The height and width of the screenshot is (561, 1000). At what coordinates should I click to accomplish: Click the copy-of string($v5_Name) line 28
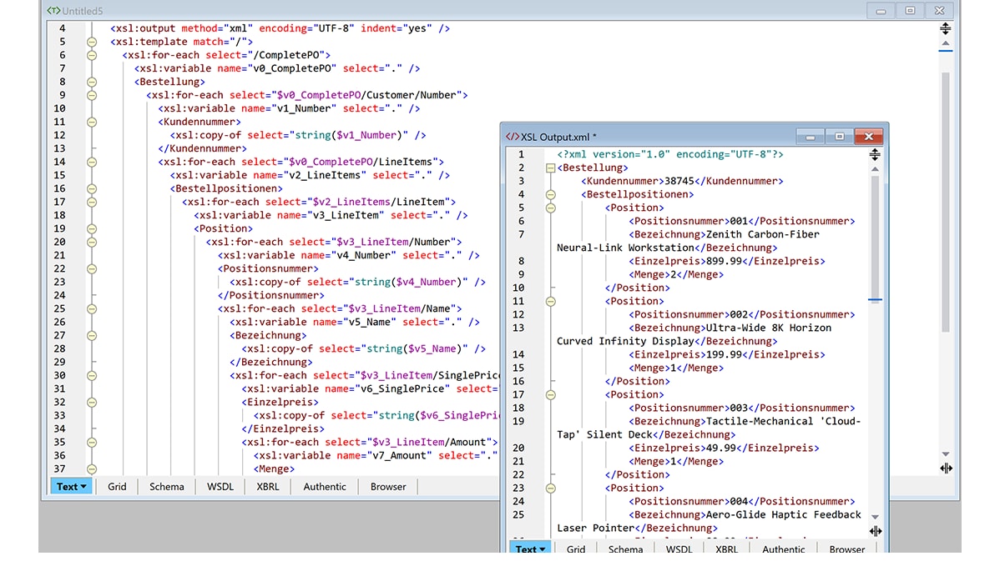click(363, 349)
